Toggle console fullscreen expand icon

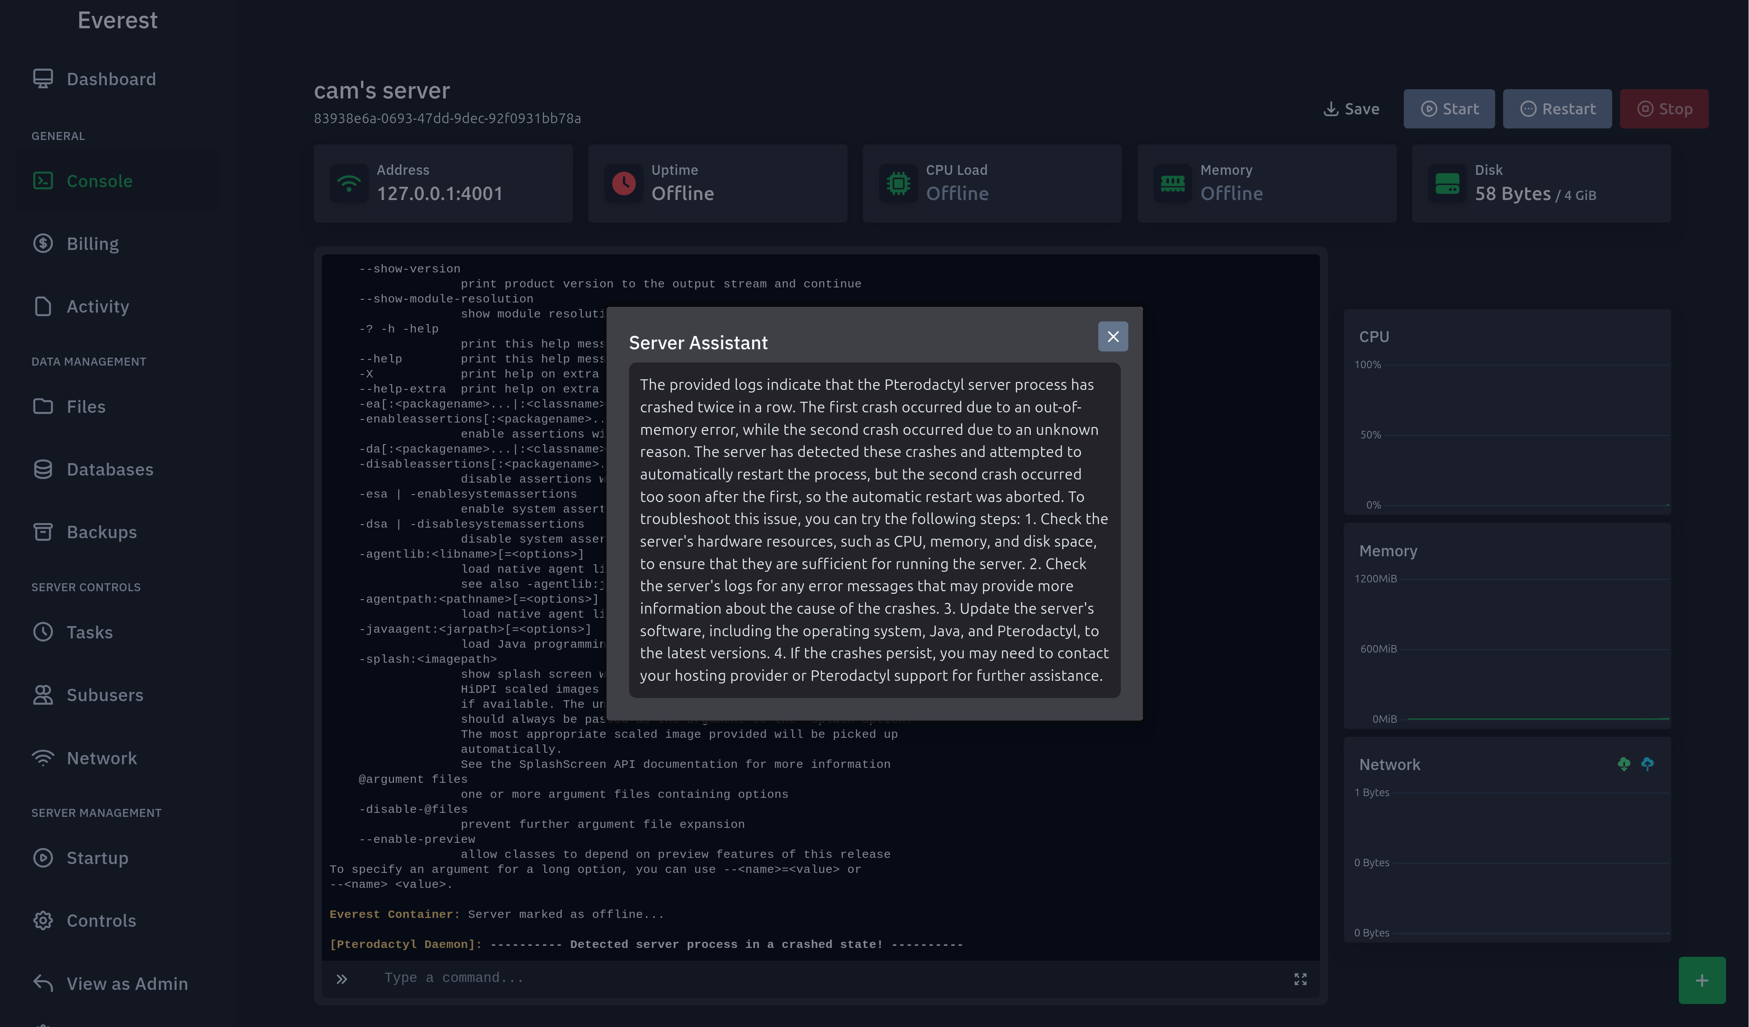pos(1300,979)
